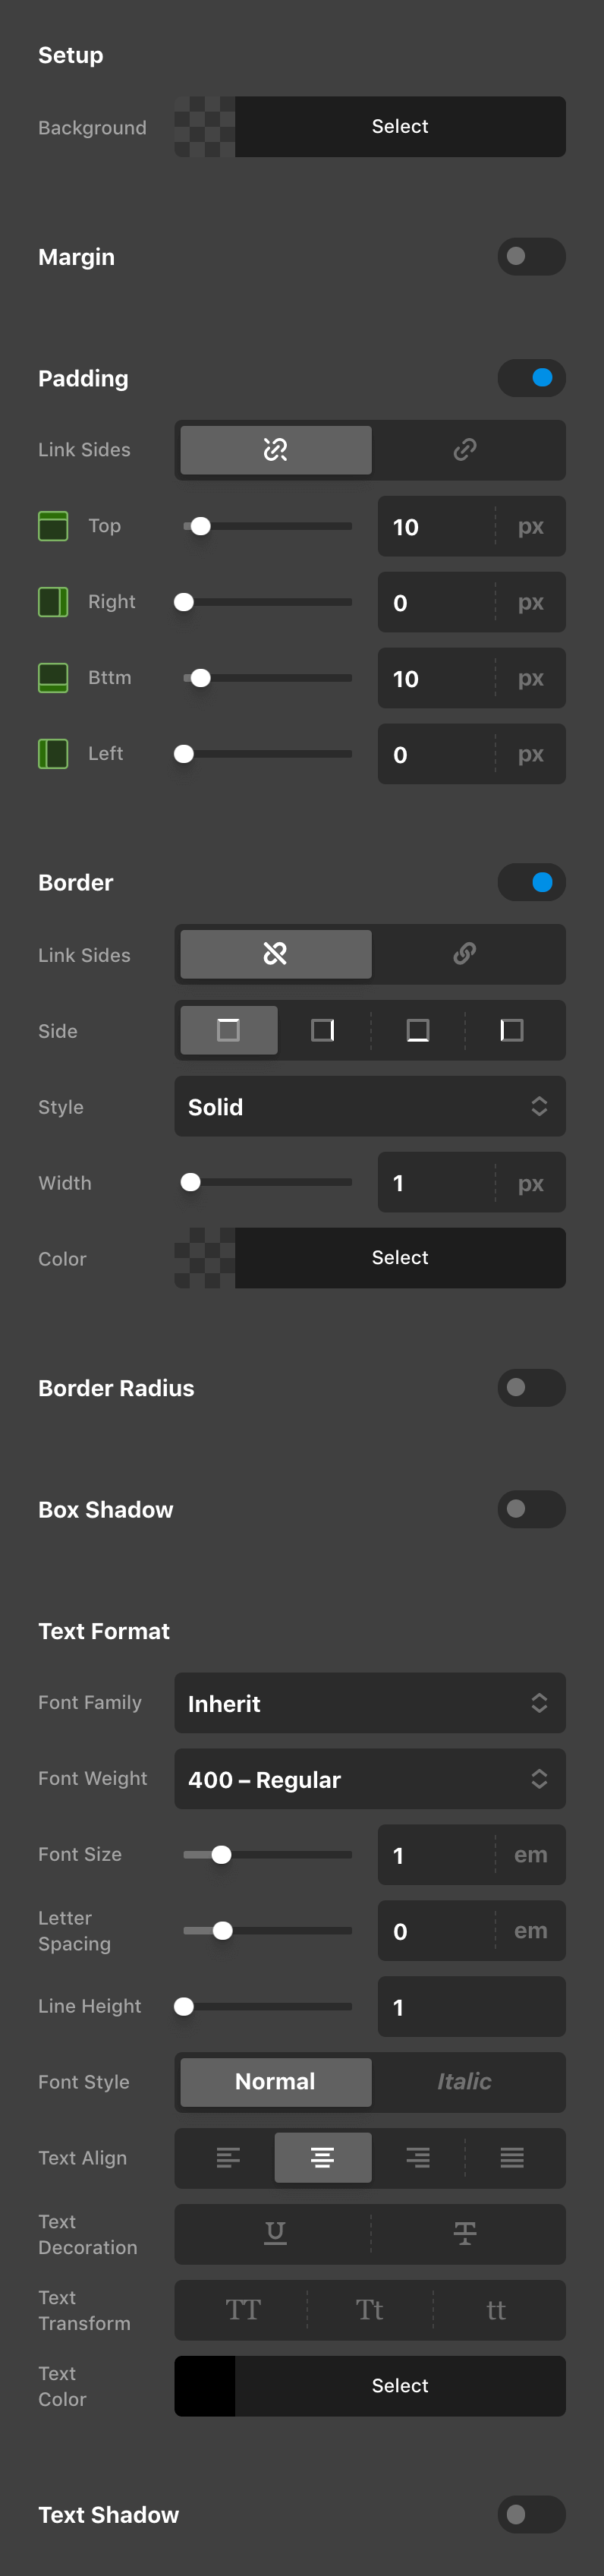Align text to the right
The image size is (604, 2576).
point(418,2157)
